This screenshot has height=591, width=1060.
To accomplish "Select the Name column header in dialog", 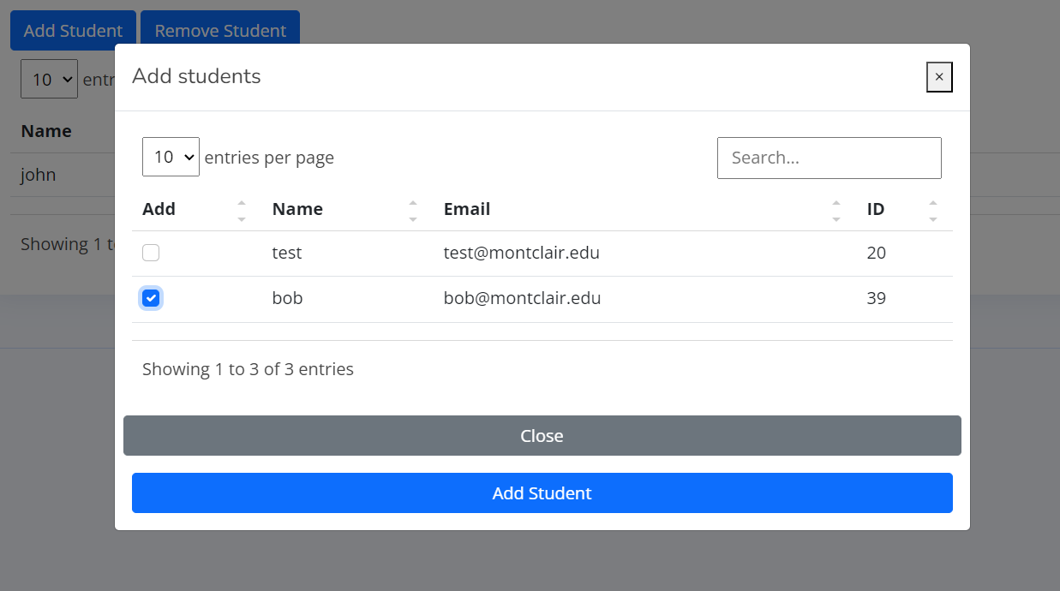I will [x=297, y=209].
